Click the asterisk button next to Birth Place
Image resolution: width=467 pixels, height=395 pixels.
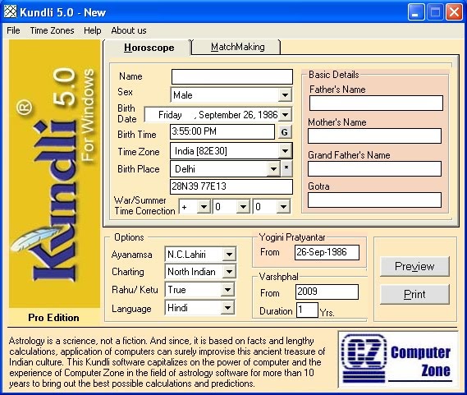coord(286,168)
